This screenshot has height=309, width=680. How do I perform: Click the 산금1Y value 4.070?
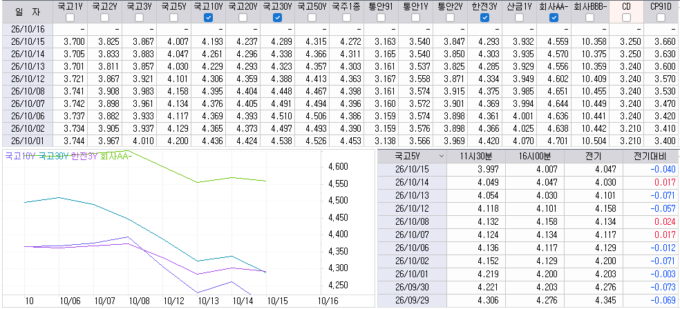click(523, 141)
